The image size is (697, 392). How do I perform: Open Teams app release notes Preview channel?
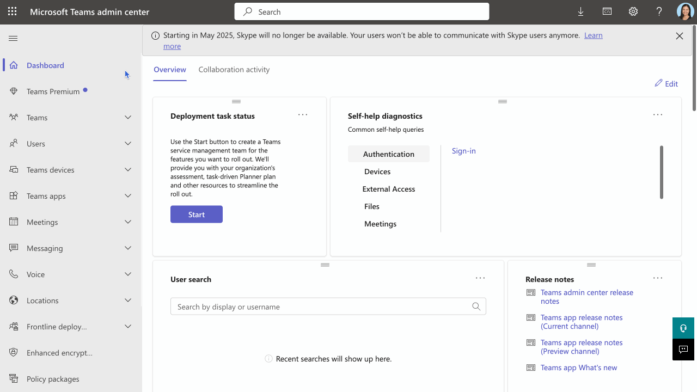582,347
